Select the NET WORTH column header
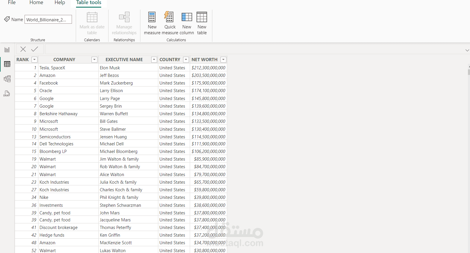 point(204,60)
